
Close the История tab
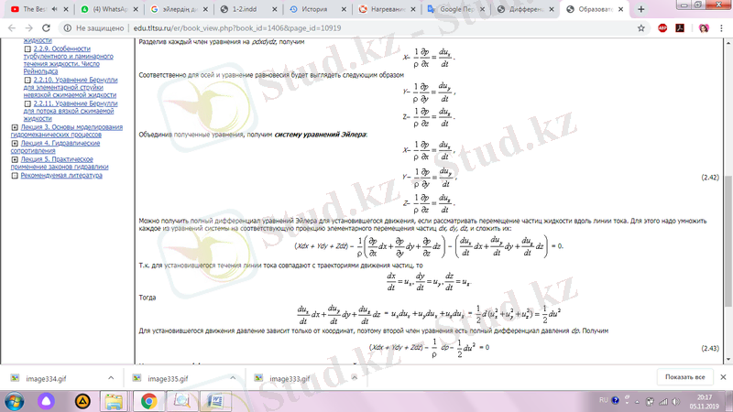[344, 9]
